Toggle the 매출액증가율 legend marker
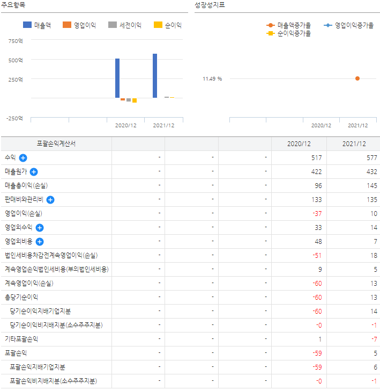 pyautogui.click(x=271, y=25)
